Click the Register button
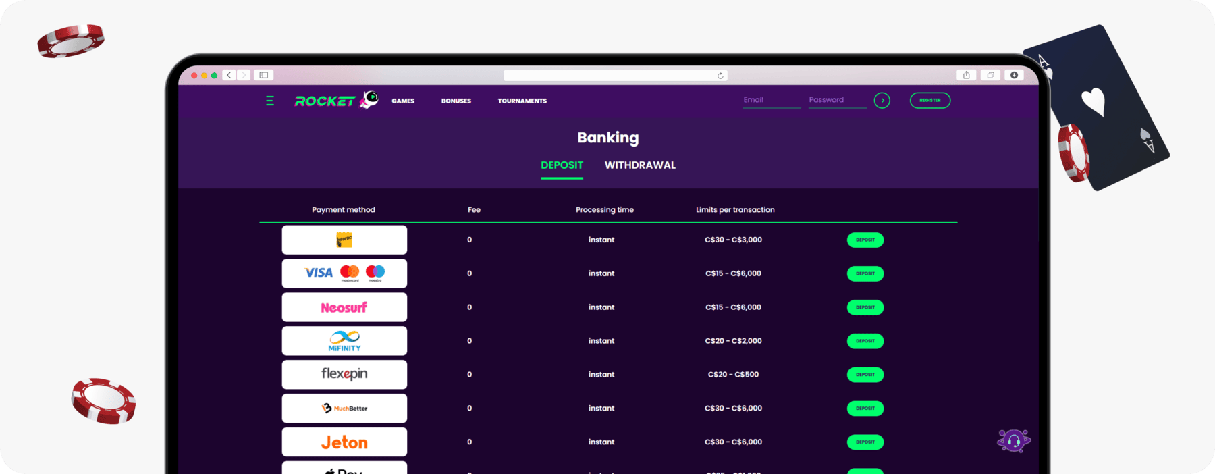 click(x=930, y=101)
